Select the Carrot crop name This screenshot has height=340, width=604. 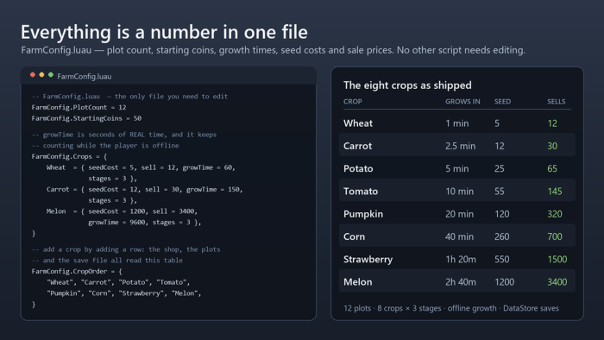357,146
